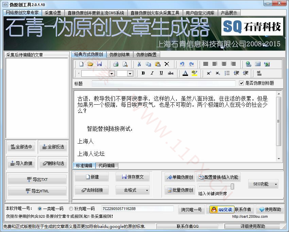
Task: Increase indent of the paragraph
Action: point(236,73)
